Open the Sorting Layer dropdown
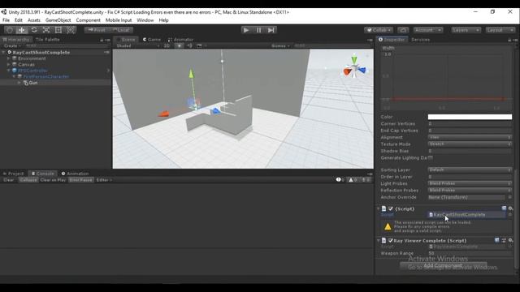This screenshot has height=292, width=520. click(x=470, y=170)
